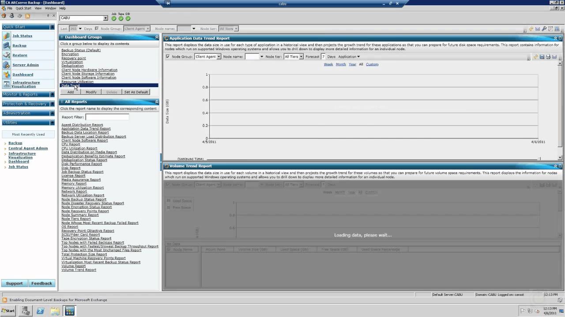The height and width of the screenshot is (317, 565).
Task: Open the File menu
Action: click(10, 8)
